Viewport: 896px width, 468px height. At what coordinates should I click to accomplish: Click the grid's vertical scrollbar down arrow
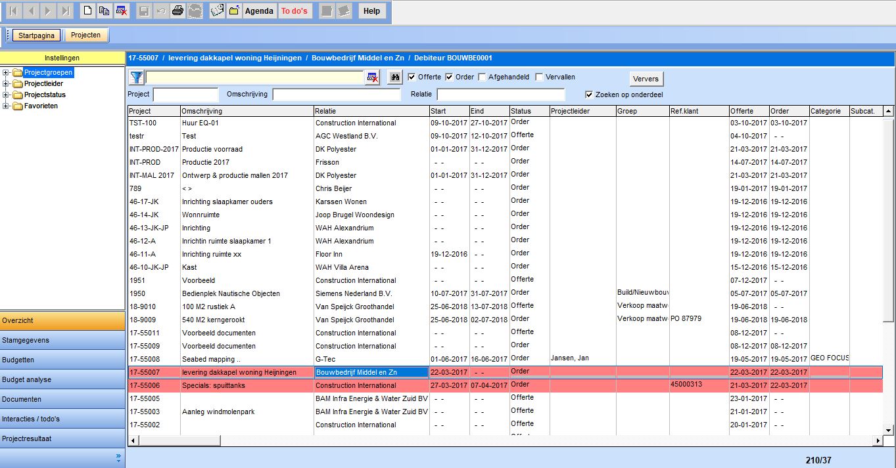888,430
